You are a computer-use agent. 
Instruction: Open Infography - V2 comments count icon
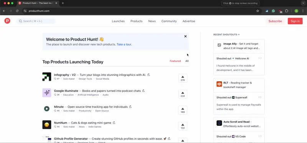(x=55, y=79)
